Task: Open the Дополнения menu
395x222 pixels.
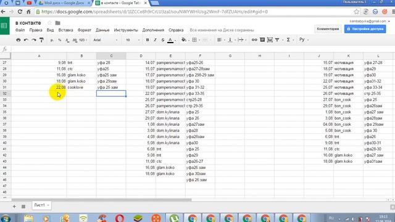Action: point(153,30)
